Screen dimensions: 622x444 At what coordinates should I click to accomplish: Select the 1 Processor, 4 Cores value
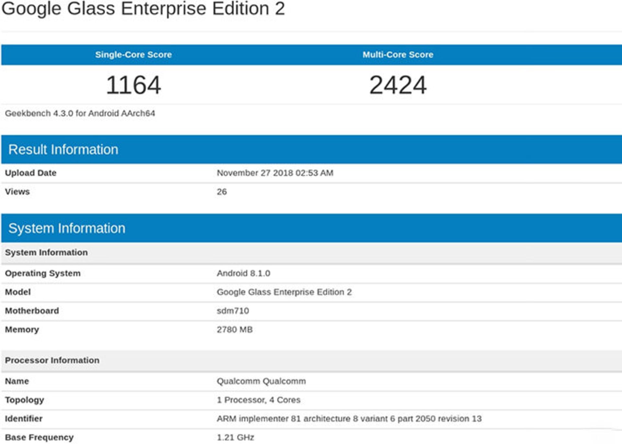coord(259,400)
